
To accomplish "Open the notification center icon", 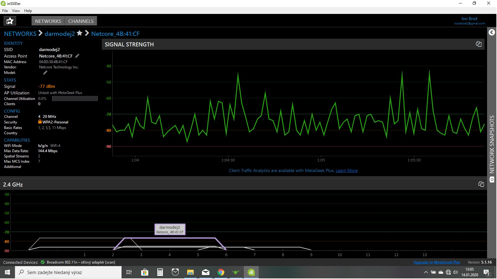I will click(486, 273).
